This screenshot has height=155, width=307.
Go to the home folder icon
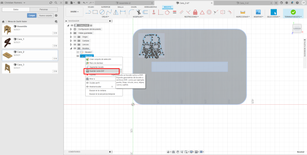pos(3,21)
